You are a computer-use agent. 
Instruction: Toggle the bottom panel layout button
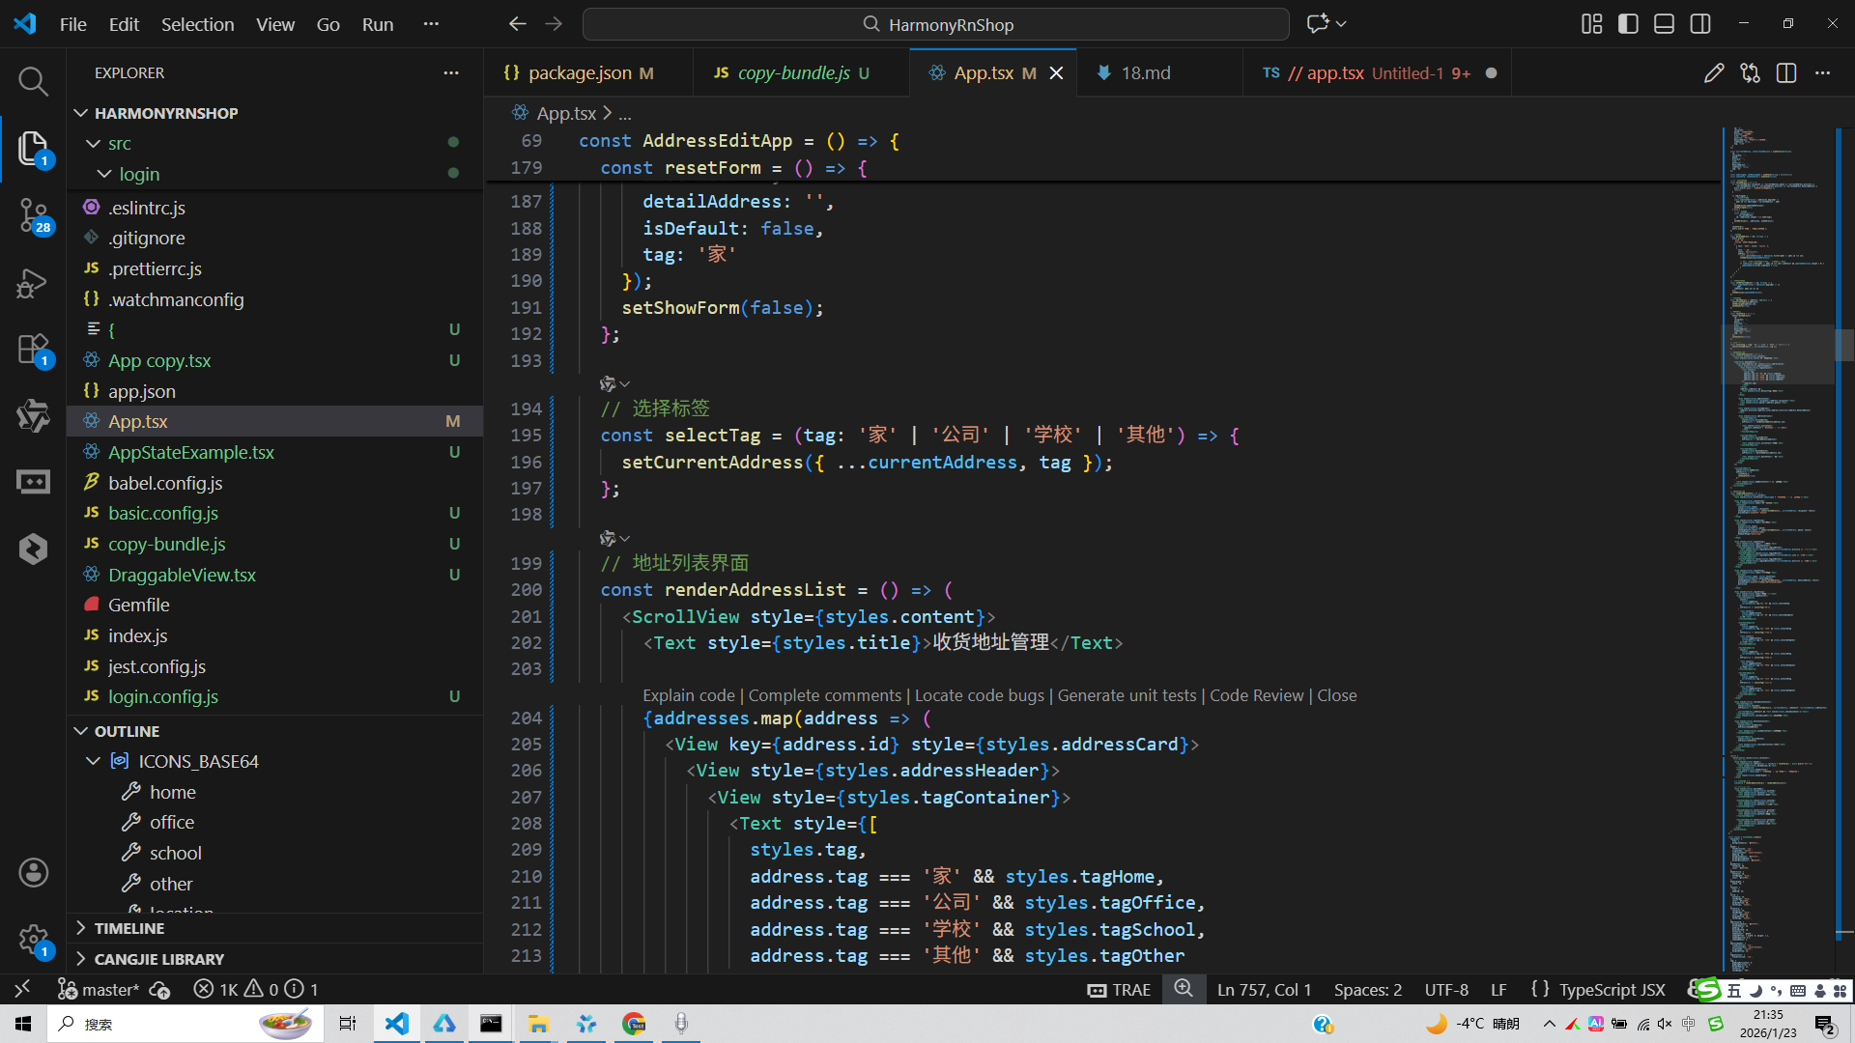pyautogui.click(x=1664, y=24)
